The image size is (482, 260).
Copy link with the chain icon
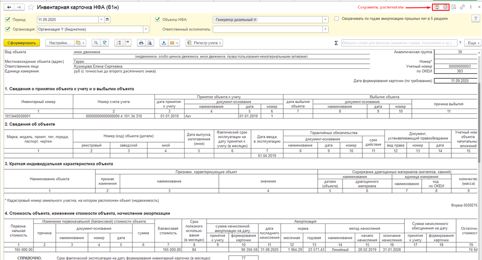point(462,7)
